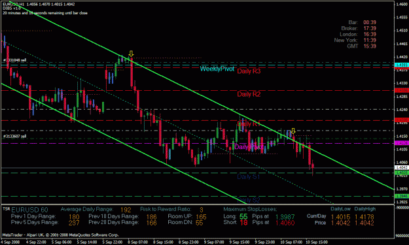The width and height of the screenshot is (409, 245).
Task: Click the Maximum StopLosses heading
Action: point(250,209)
